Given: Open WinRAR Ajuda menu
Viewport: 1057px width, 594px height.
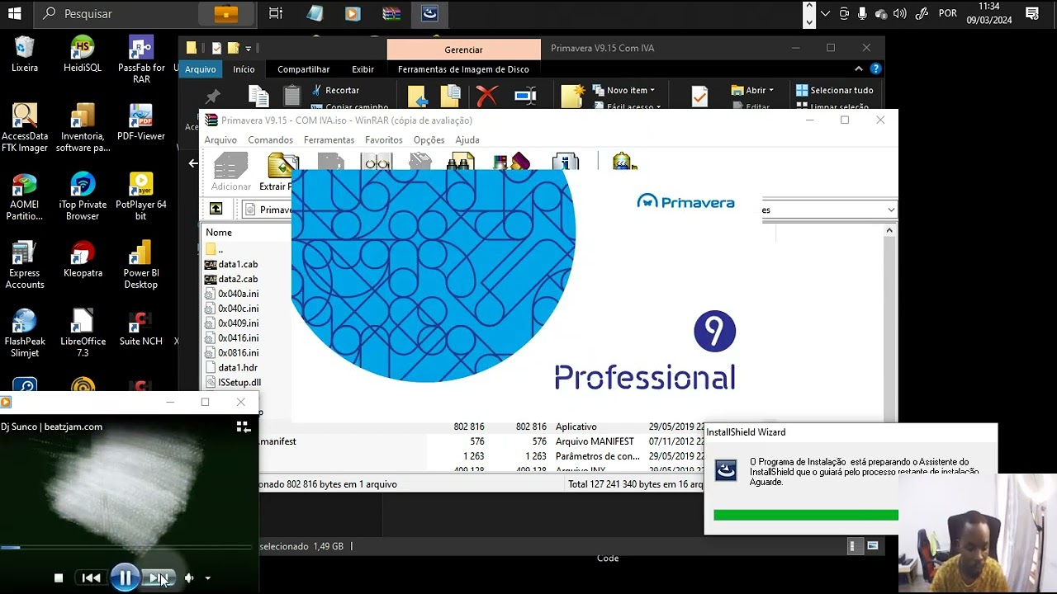Looking at the screenshot, I should [467, 140].
